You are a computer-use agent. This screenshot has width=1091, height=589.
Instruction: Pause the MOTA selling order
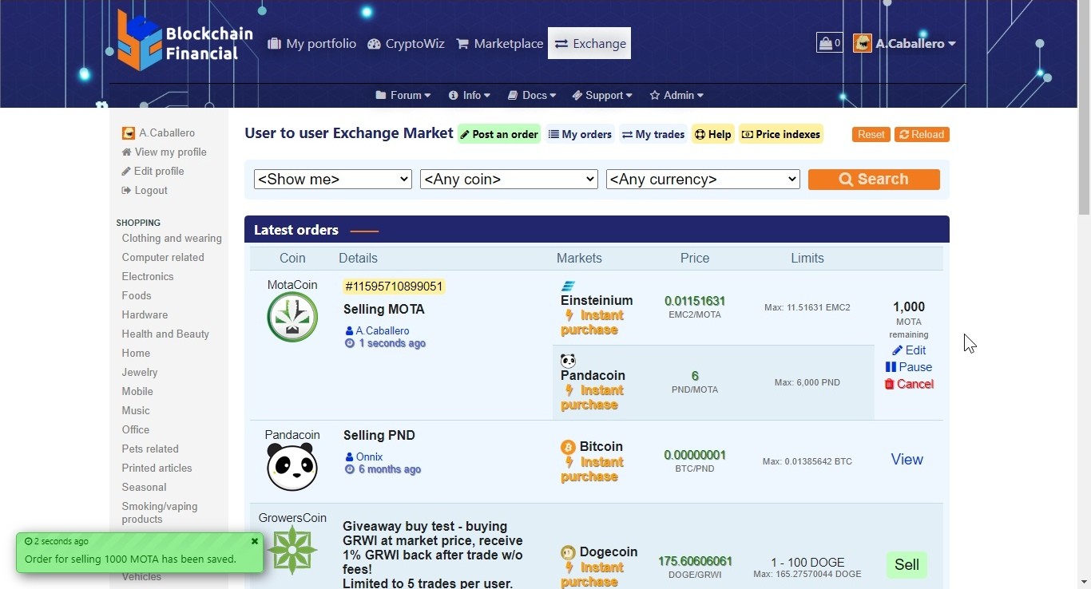pos(909,367)
